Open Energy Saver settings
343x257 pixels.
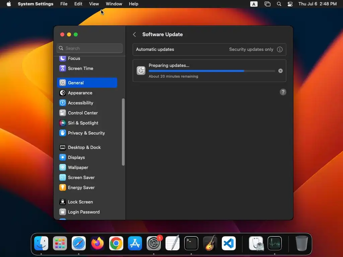tap(87, 188)
